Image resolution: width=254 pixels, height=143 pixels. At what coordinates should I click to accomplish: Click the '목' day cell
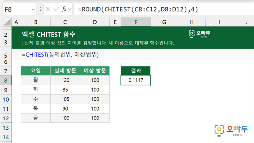point(36,109)
